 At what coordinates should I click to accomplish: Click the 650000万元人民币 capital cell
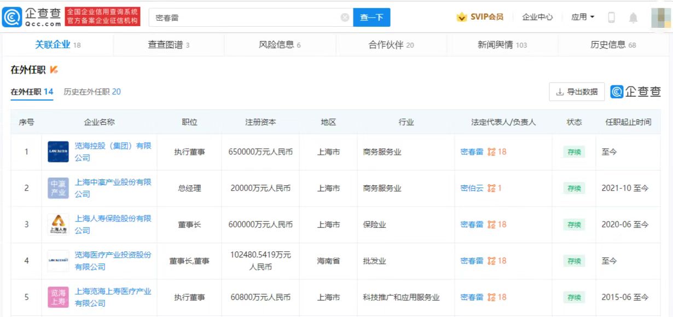pyautogui.click(x=260, y=152)
